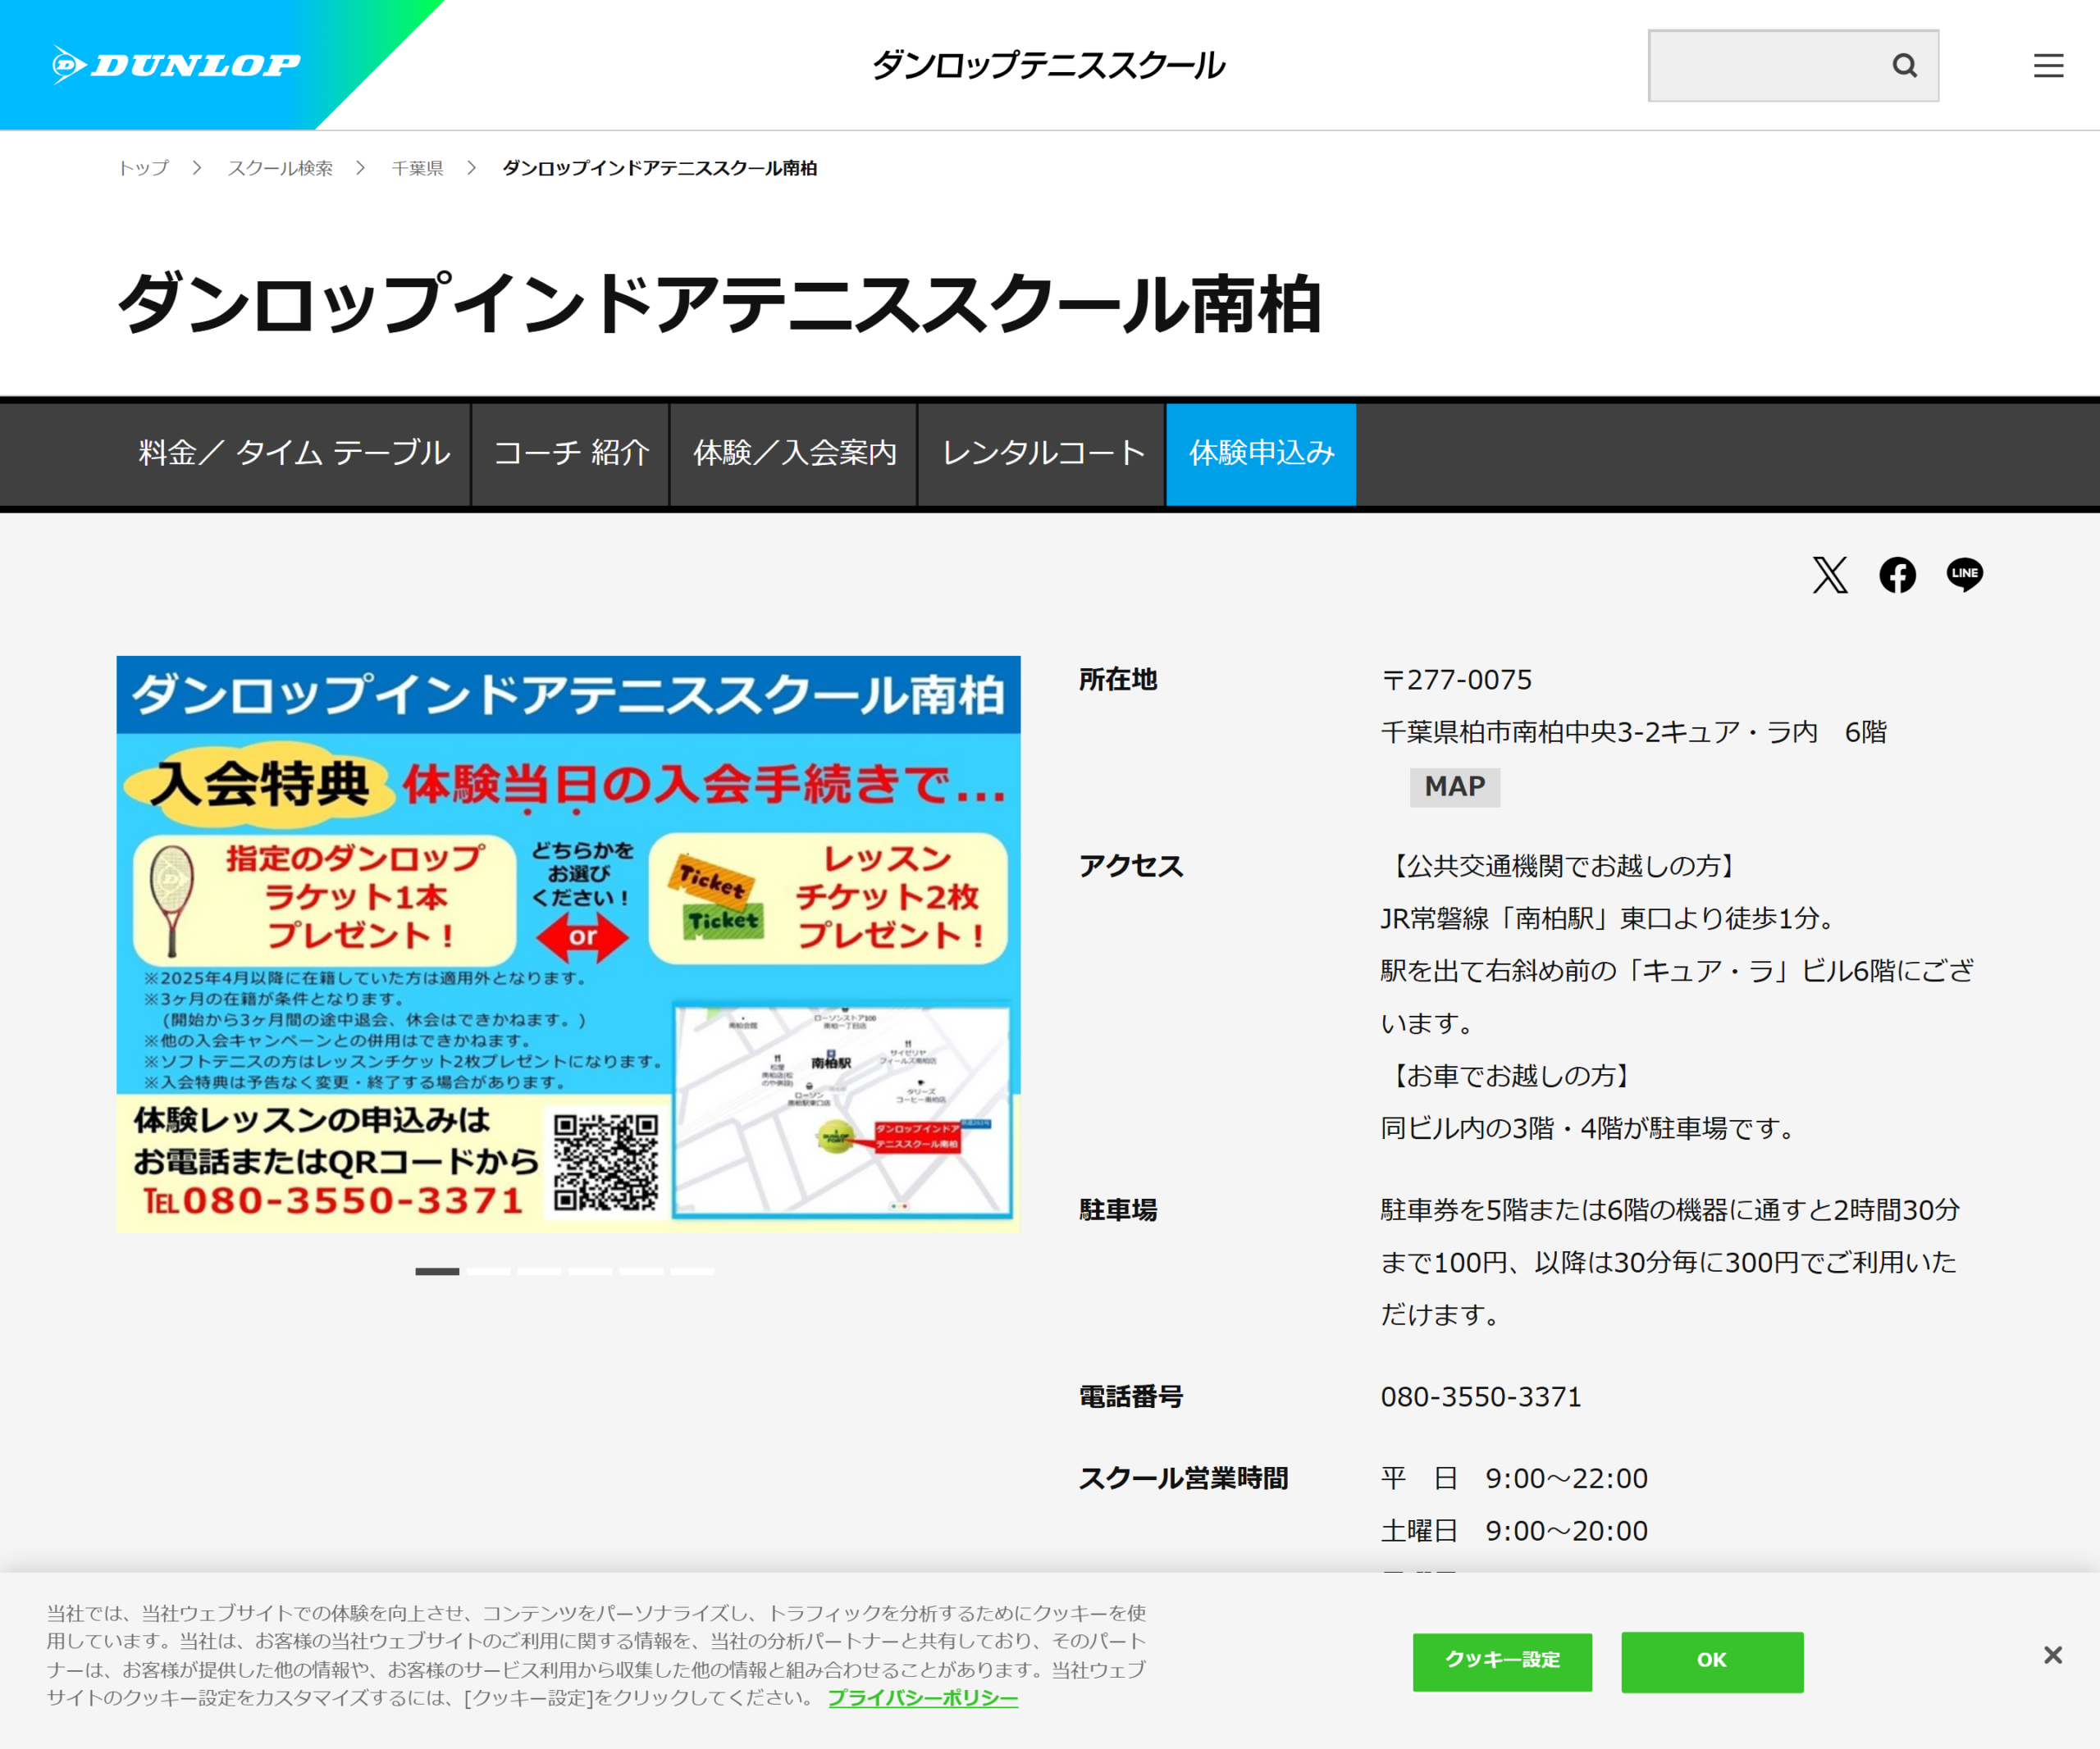2100x1749 pixels.
Task: Jump to the second carousel slide indicator
Action: [x=488, y=1271]
